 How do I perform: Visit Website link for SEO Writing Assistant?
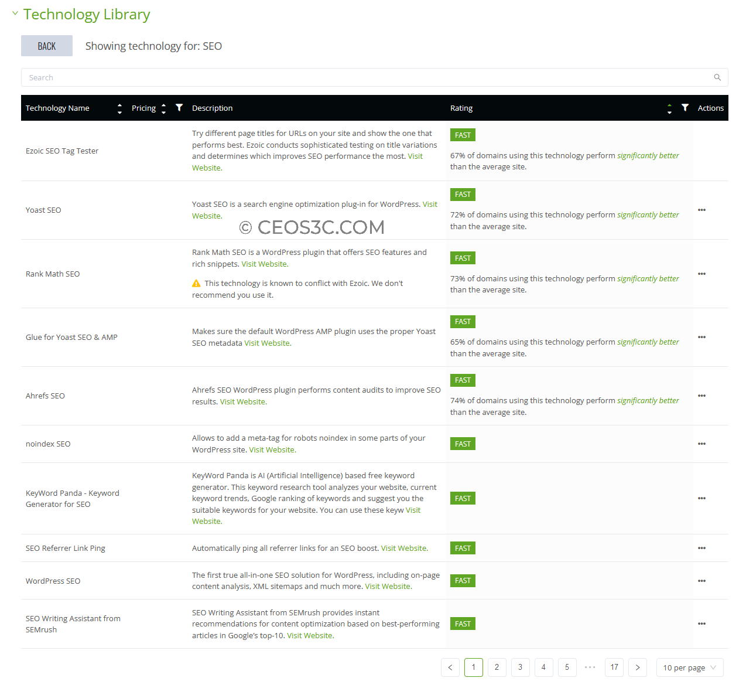coord(310,636)
